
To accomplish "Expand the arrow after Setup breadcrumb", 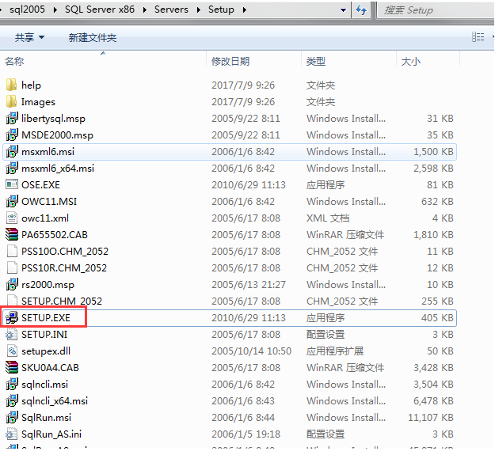I will [245, 9].
